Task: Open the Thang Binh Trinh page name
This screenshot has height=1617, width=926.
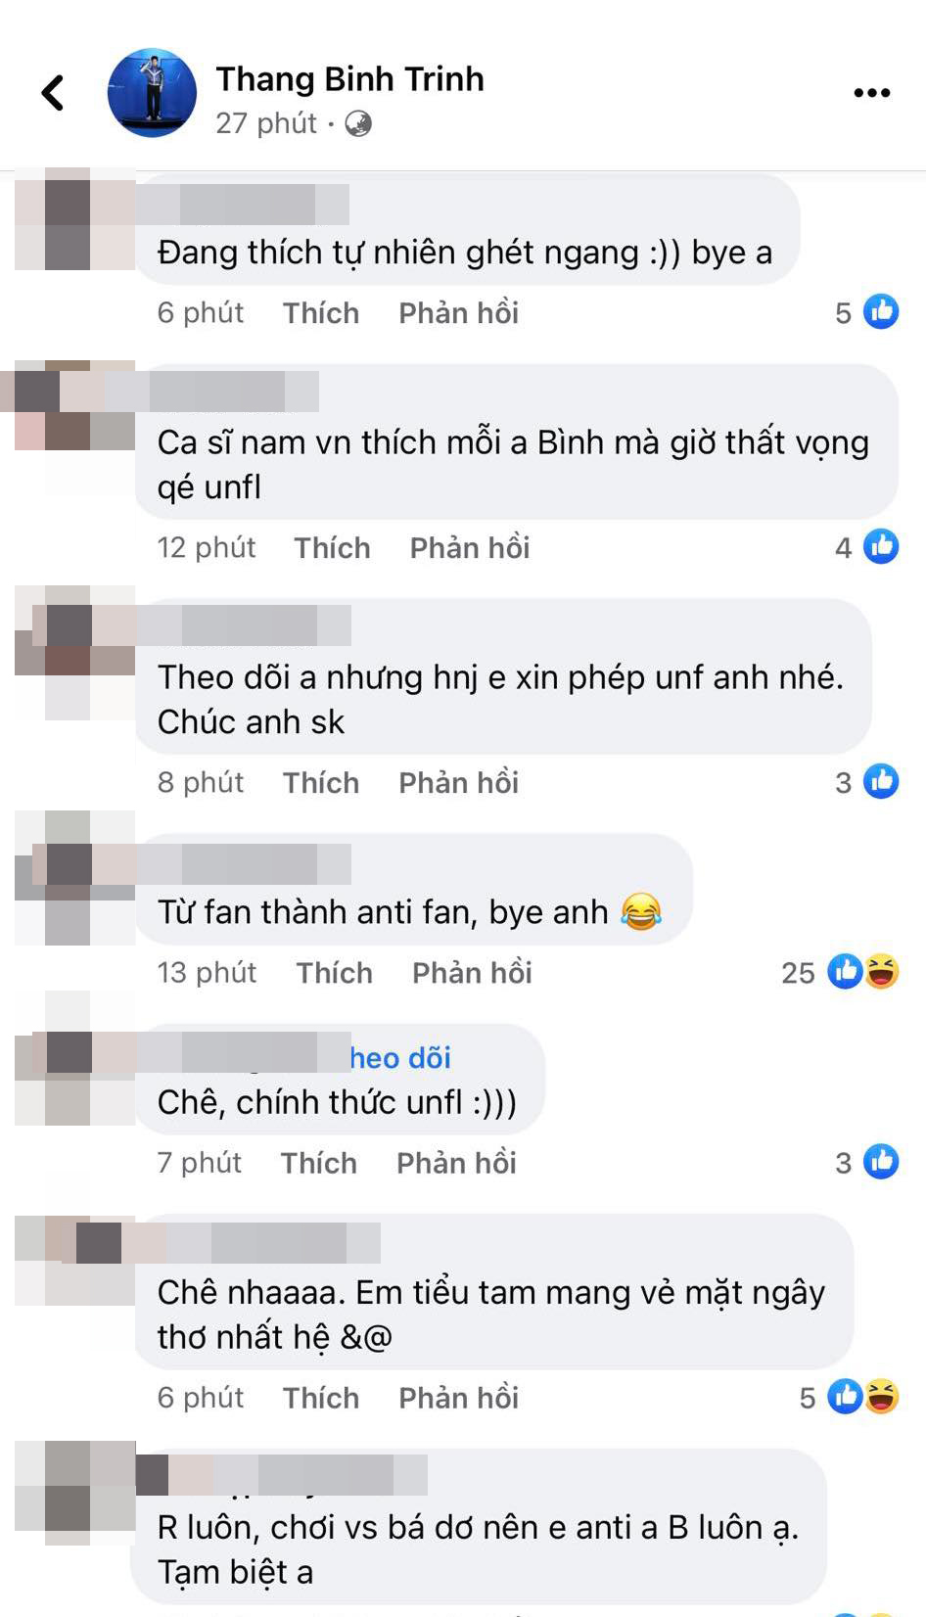Action: (349, 79)
